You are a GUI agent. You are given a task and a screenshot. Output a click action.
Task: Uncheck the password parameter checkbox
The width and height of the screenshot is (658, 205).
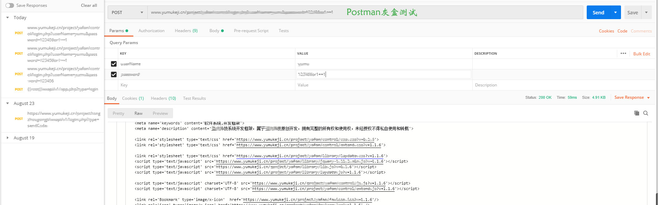point(114,74)
